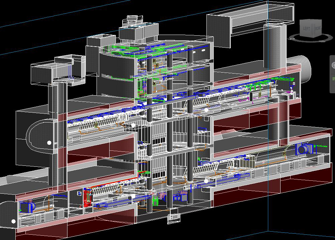Click the white dot on rounded left tunnel end

click(49, 143)
